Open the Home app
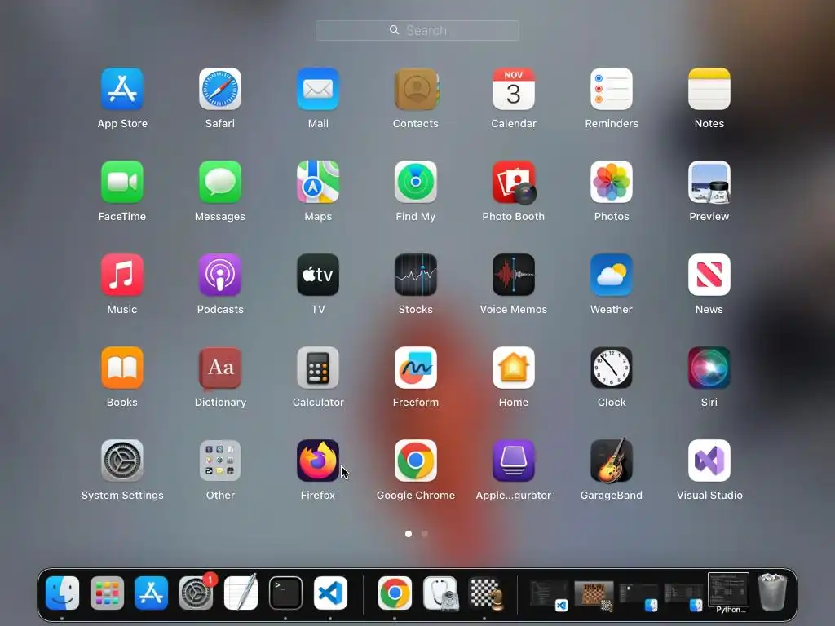This screenshot has width=835, height=626. click(514, 368)
